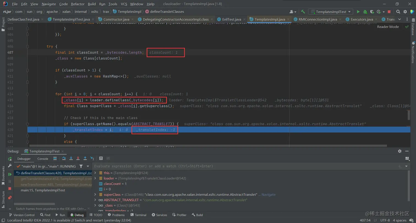
Task: Open Version Control tool window
Action: pyautogui.click(x=22, y=215)
